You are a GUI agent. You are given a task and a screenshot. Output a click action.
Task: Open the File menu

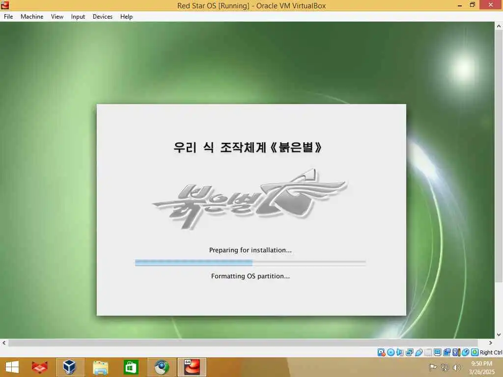click(8, 17)
